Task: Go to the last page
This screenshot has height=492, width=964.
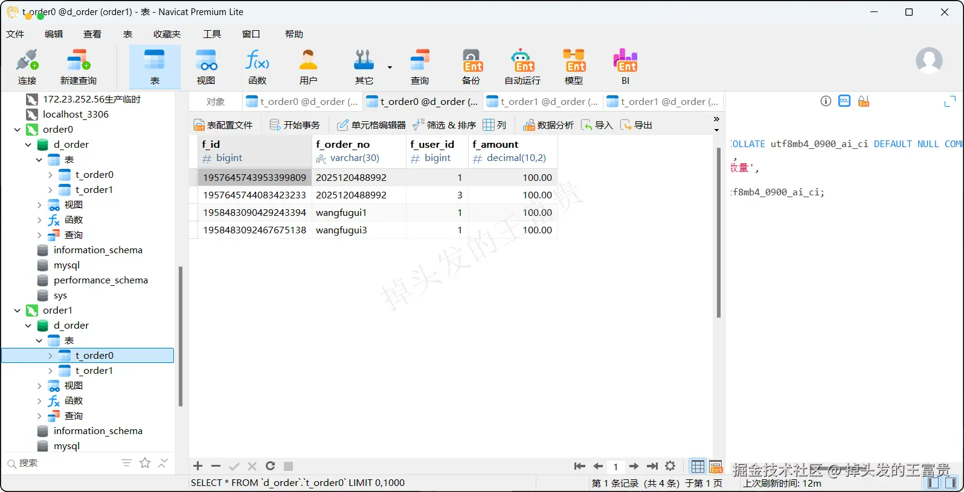Action: (652, 466)
